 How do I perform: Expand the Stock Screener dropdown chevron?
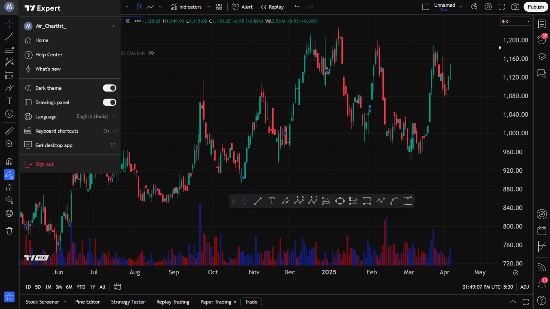(65, 302)
